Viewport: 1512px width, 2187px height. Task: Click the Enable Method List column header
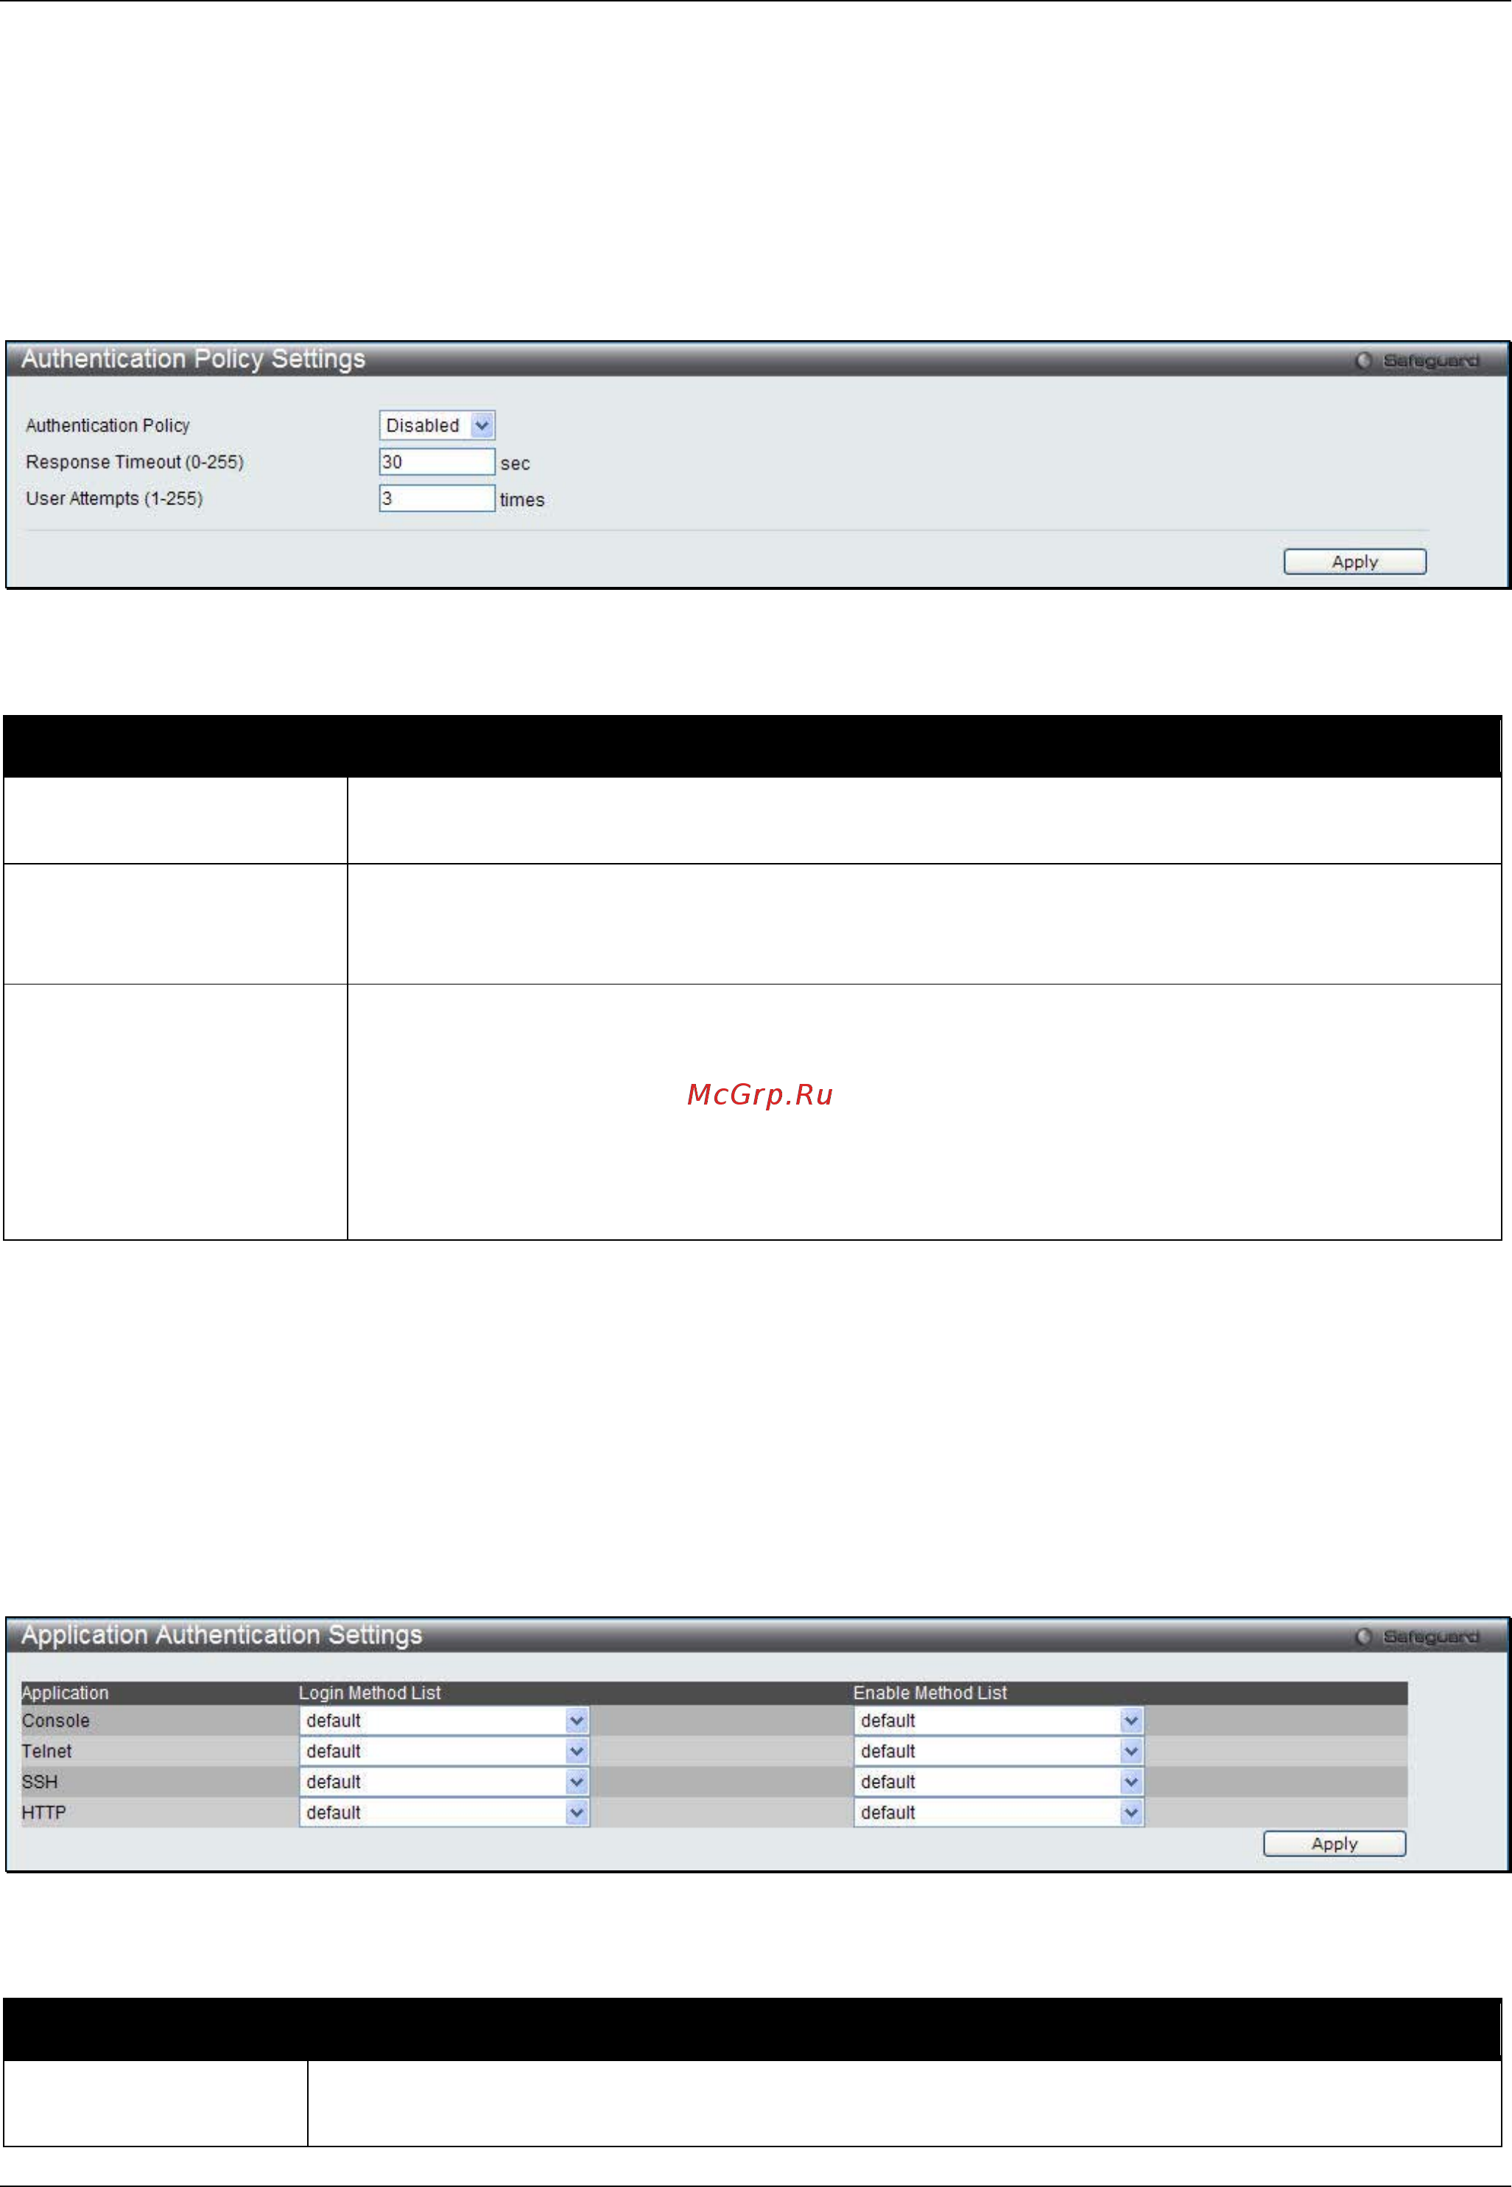coord(929,1693)
